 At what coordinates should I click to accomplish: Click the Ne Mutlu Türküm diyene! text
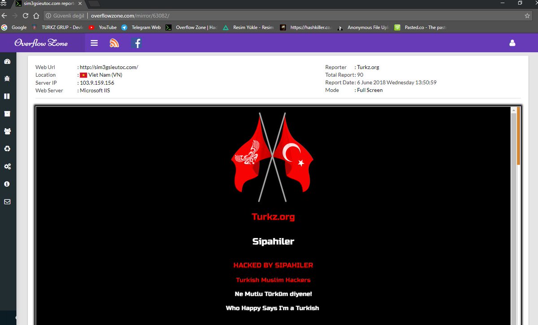click(x=273, y=294)
